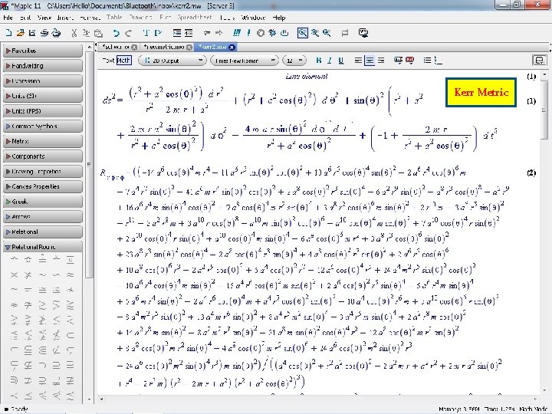Expand the Components palette
Image resolution: width=552 pixels, height=414 pixels.
(x=43, y=156)
